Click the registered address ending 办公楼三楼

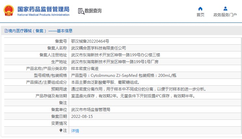(116, 55)
